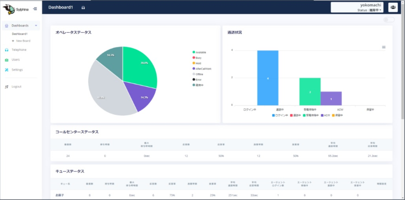Open the users group button in header
The height and width of the screenshot is (200, 405).
[393, 8]
